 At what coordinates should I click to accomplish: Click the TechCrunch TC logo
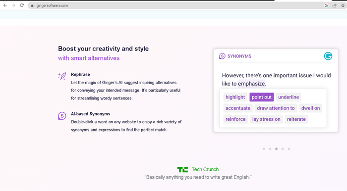pyautogui.click(x=182, y=170)
